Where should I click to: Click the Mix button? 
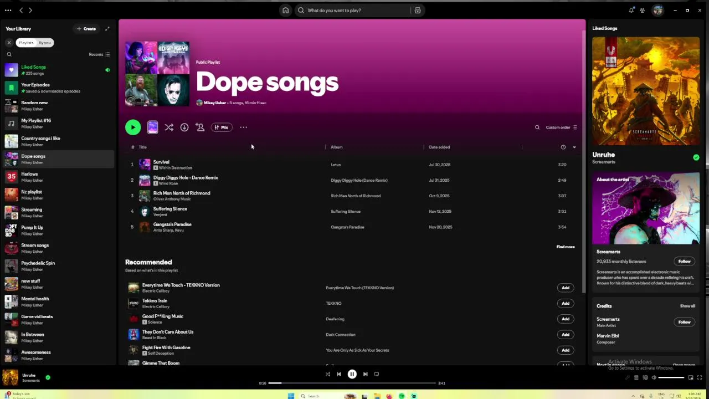[221, 127]
